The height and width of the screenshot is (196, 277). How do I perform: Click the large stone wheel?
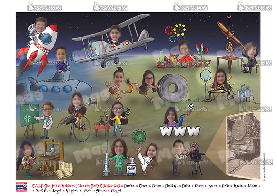pyautogui.click(x=173, y=88)
